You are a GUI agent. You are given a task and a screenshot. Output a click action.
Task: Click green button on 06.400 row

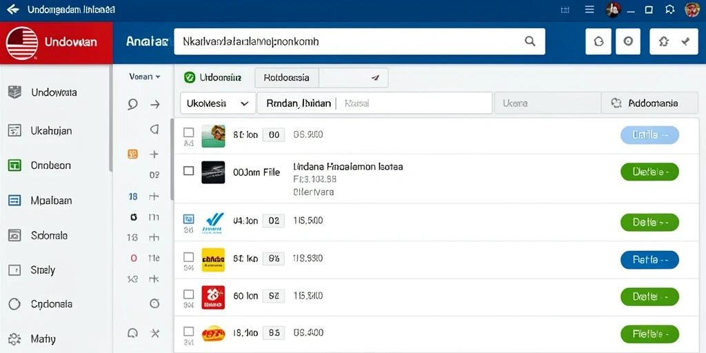649,334
